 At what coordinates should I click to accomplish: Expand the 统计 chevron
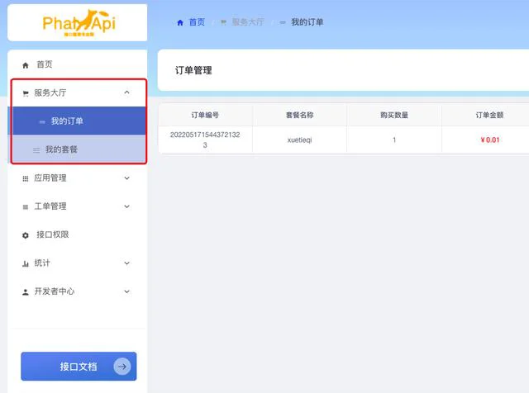[126, 263]
